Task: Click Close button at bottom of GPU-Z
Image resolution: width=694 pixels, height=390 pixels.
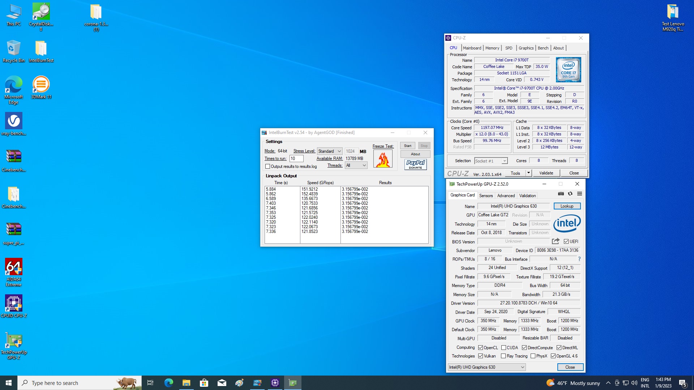Action: 570,367
